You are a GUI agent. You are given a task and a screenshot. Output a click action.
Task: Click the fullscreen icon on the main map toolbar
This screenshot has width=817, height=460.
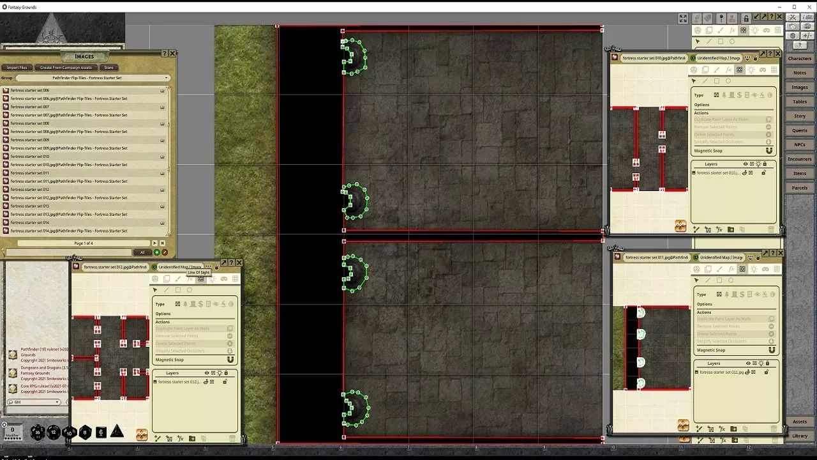683,19
